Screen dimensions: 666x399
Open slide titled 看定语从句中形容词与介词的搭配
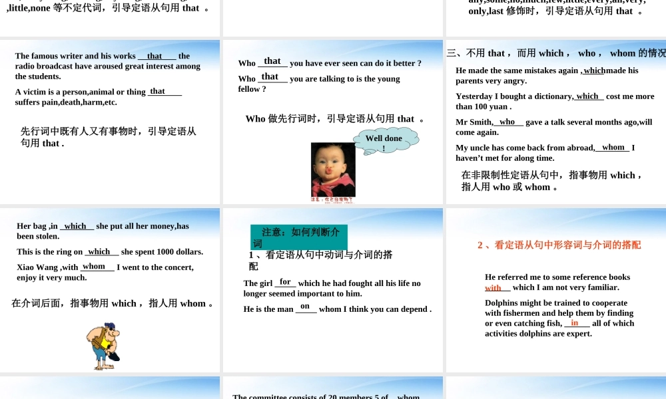(x=556, y=290)
